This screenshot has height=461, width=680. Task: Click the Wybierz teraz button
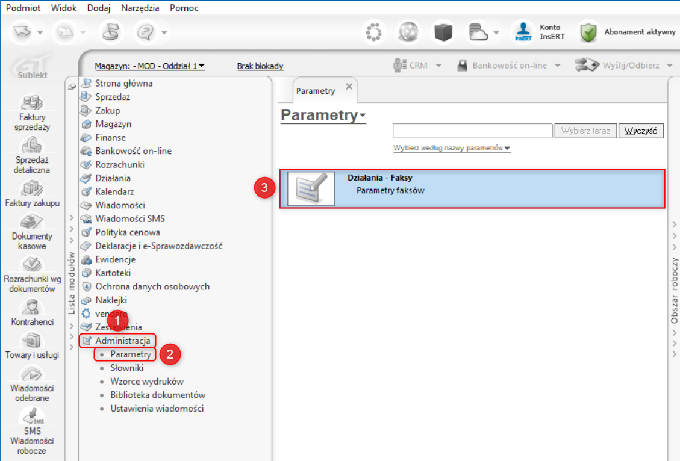point(585,131)
